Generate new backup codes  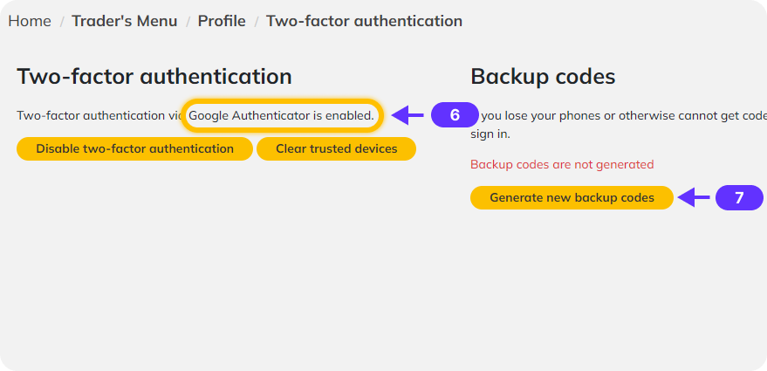[572, 197]
